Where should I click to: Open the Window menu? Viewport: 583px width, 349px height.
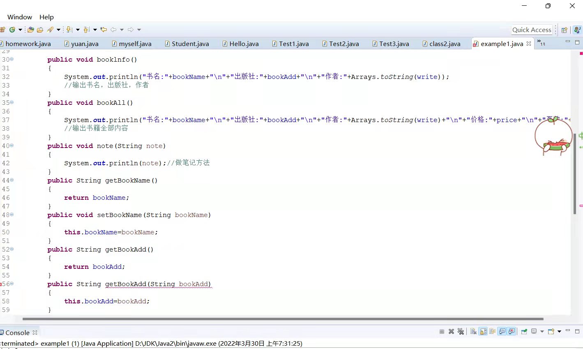19,17
